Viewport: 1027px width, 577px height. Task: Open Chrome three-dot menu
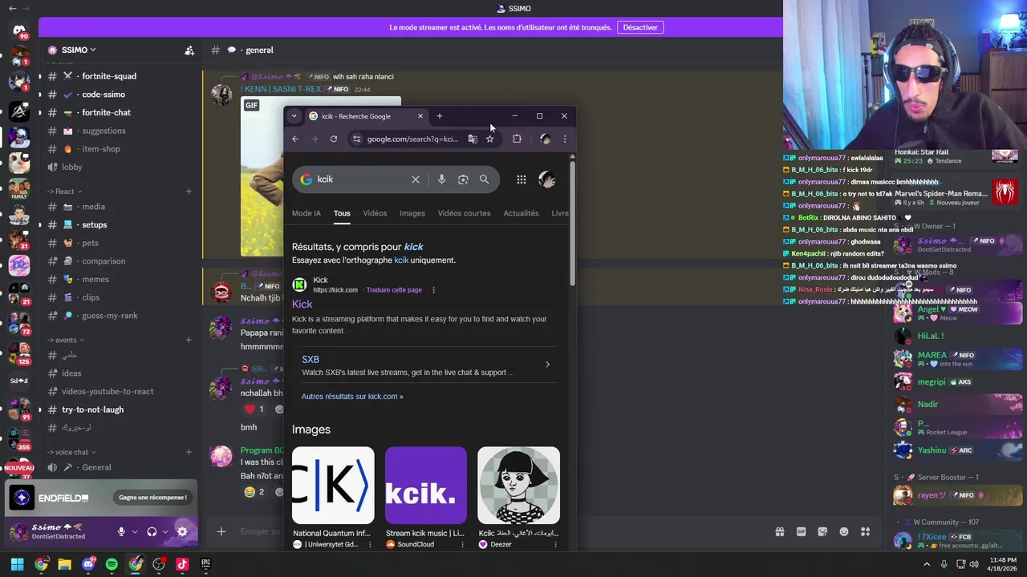point(564,139)
